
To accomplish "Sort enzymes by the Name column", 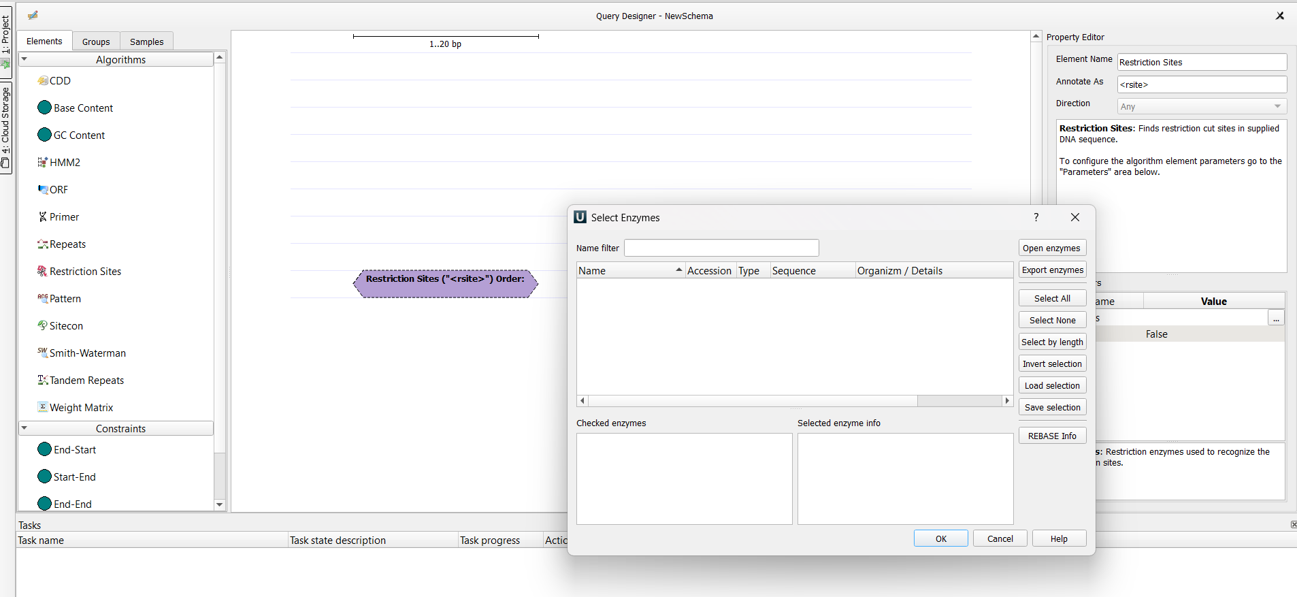I will pos(630,270).
